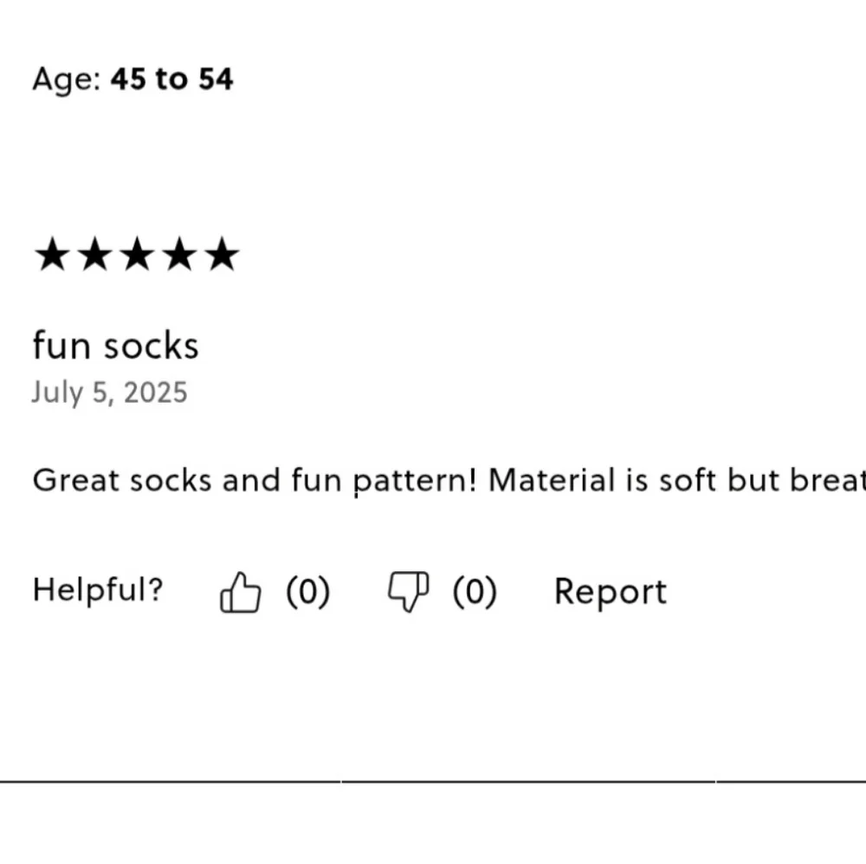Click the word "pattern!" in the review
This screenshot has width=866, height=864.
click(x=415, y=481)
